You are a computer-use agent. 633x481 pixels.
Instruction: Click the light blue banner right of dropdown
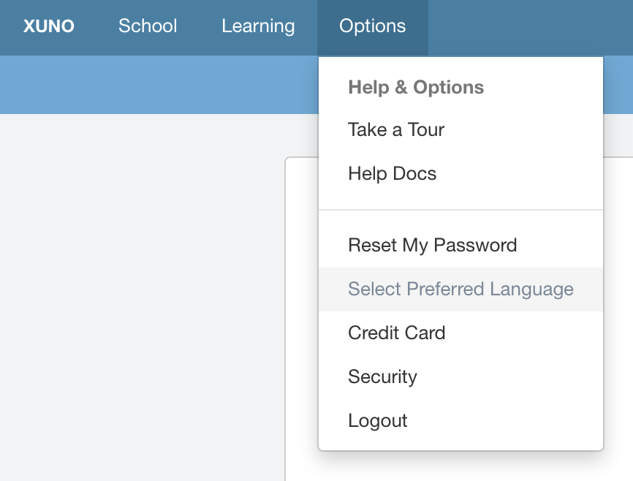pyautogui.click(x=618, y=85)
